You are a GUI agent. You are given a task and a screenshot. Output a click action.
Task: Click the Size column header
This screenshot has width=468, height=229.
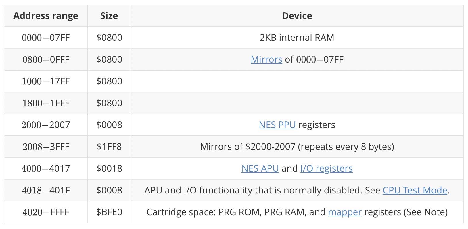[109, 16]
